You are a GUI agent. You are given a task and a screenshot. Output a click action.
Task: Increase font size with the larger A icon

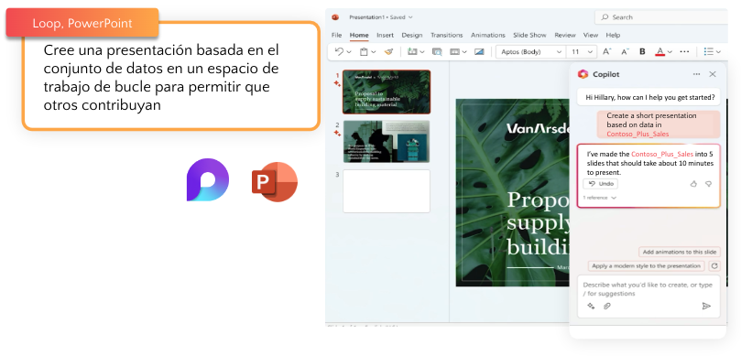pyautogui.click(x=607, y=51)
